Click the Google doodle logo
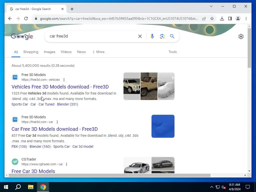This screenshot has width=256, height=192. tap(22, 36)
